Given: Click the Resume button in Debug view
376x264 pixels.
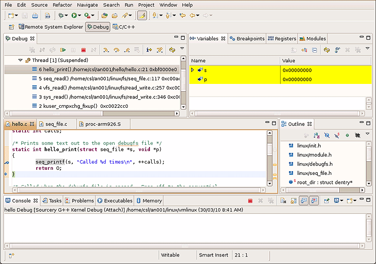Looking at the screenshot, I should click(63, 50).
